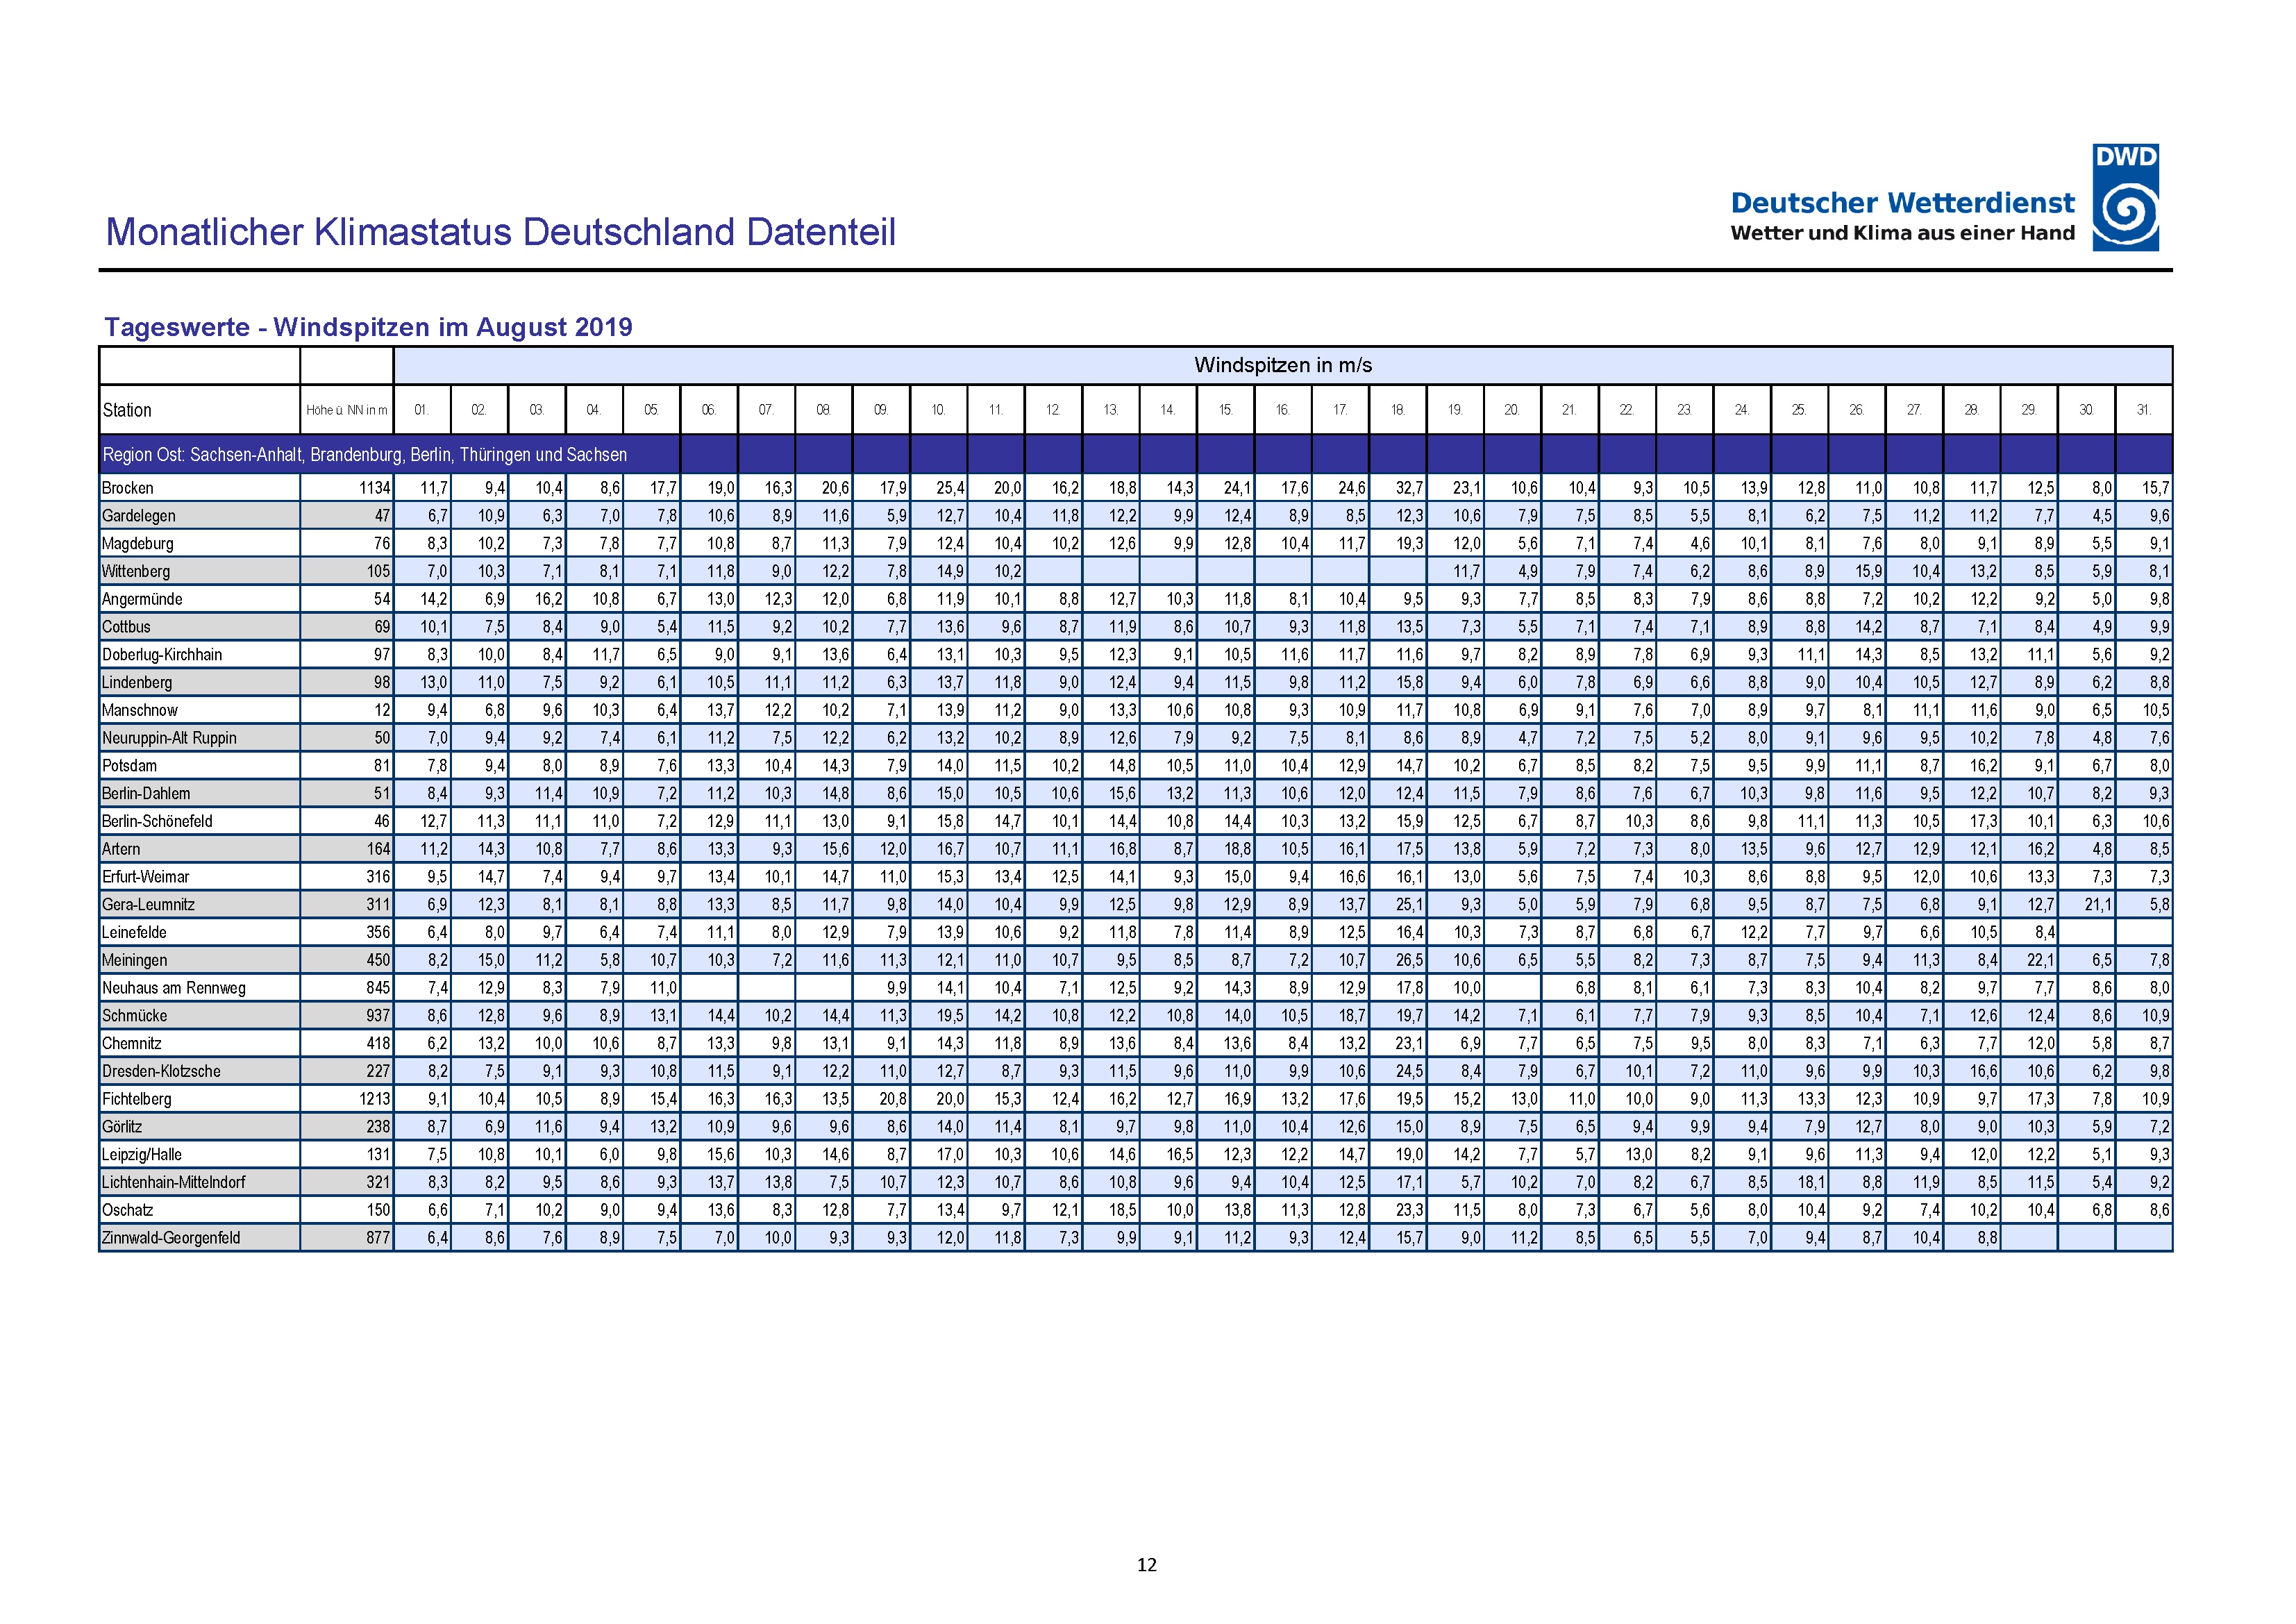Click the 'Meiningen' station name

click(x=135, y=960)
